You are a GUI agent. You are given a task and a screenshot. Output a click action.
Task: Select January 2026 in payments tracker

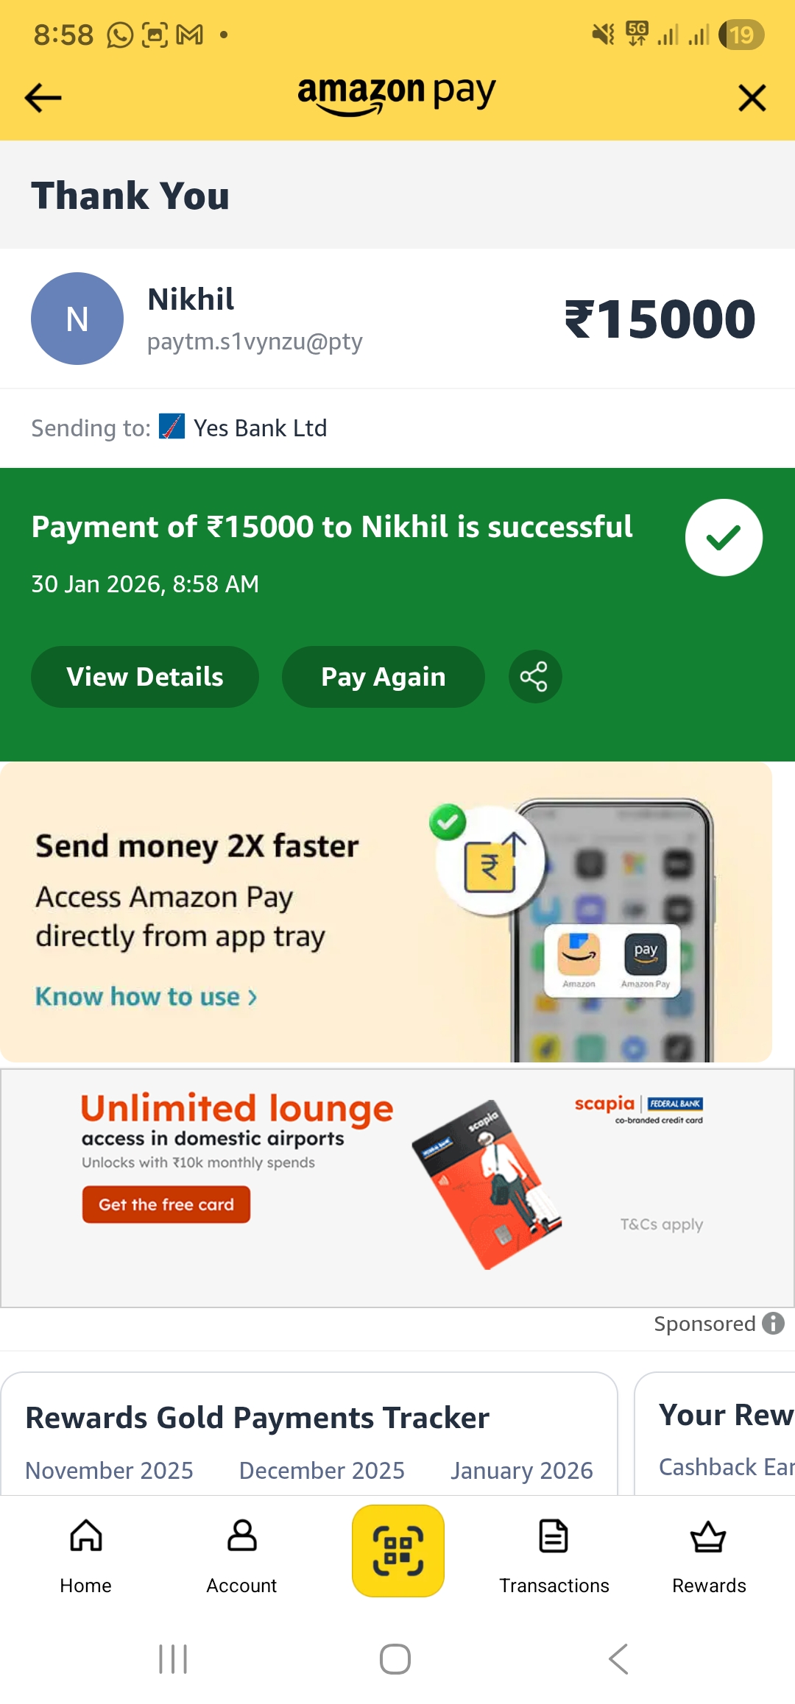[x=522, y=1470]
